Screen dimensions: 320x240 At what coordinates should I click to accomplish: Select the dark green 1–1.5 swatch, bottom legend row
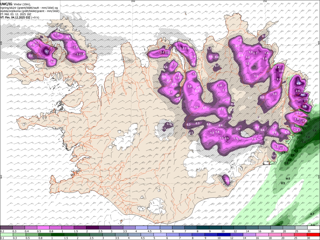coord(57,235)
